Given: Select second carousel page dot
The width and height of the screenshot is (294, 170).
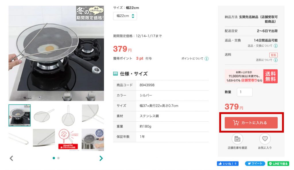Looking at the screenshot, I should coord(59,158).
